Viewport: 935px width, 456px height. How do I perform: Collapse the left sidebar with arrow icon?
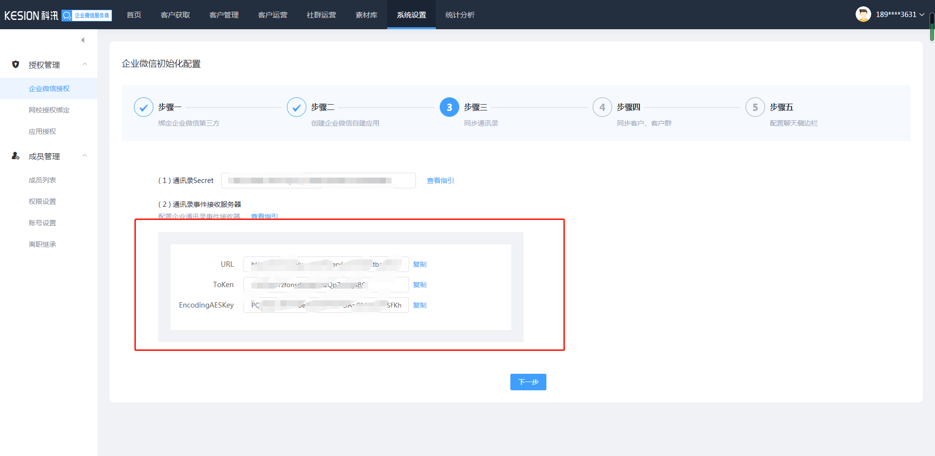(83, 40)
